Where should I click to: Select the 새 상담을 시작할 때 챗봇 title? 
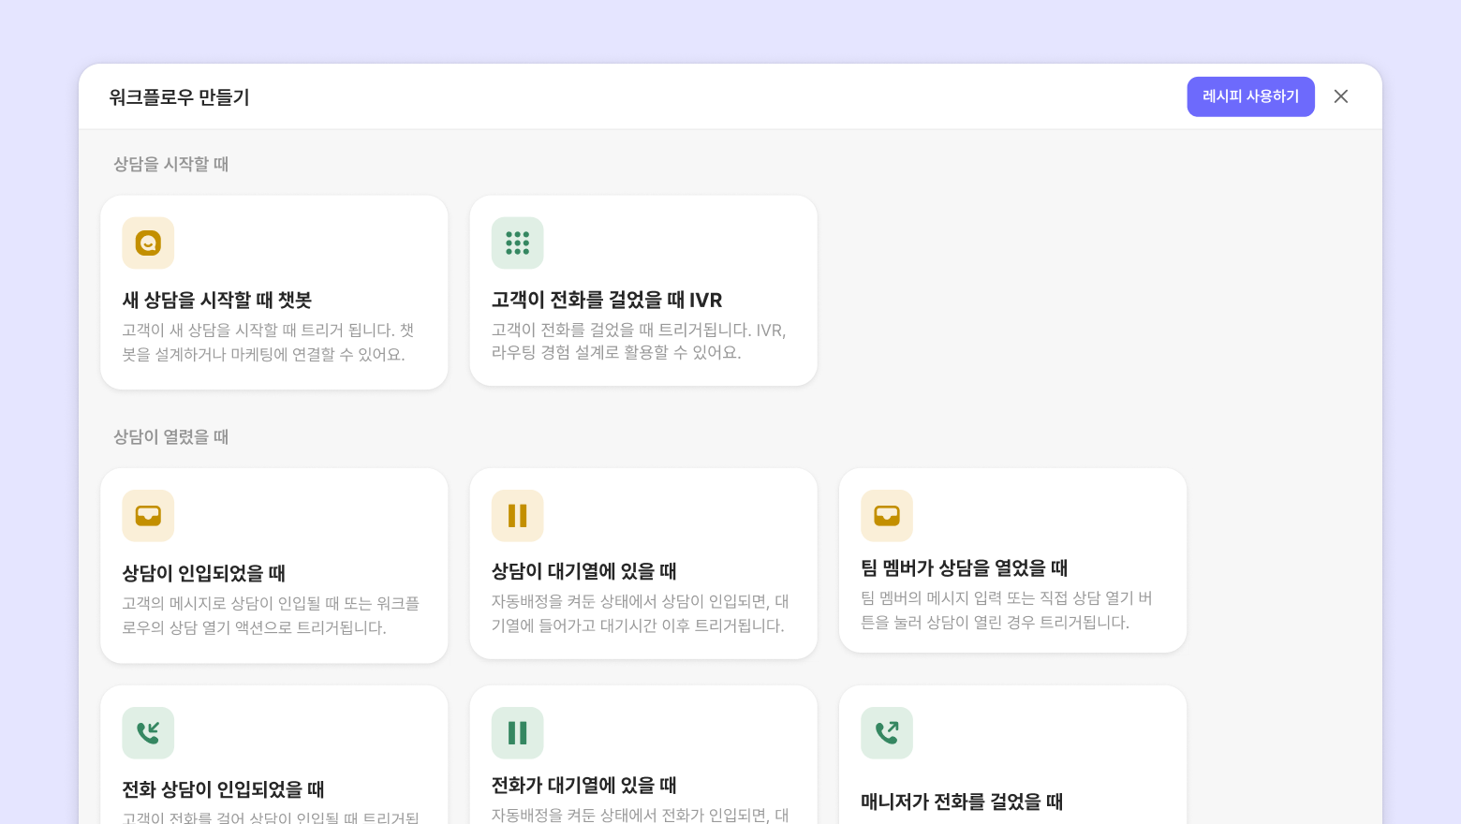coord(217,301)
